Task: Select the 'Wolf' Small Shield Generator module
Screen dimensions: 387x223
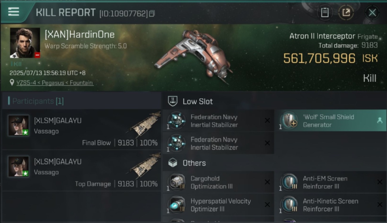Action: point(331,121)
